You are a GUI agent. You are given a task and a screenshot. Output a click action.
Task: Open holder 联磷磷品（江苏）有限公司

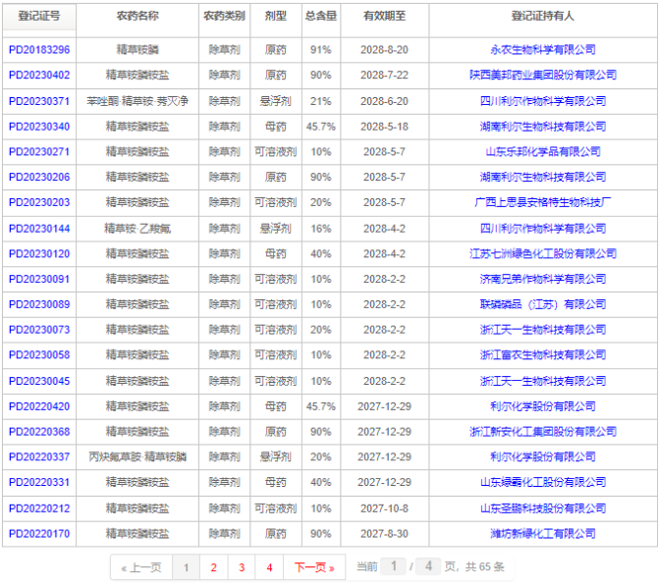[543, 304]
